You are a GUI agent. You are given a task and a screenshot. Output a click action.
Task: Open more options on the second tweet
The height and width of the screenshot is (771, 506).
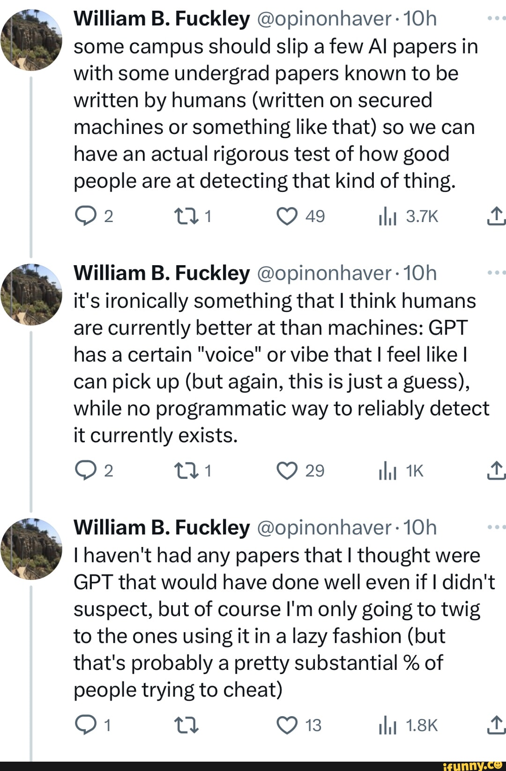coord(496,273)
